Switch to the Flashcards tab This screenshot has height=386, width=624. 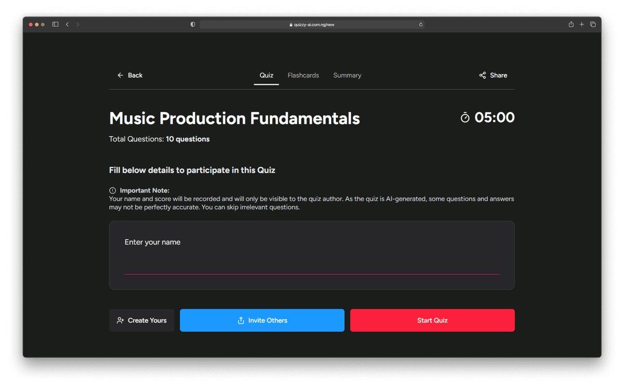303,75
